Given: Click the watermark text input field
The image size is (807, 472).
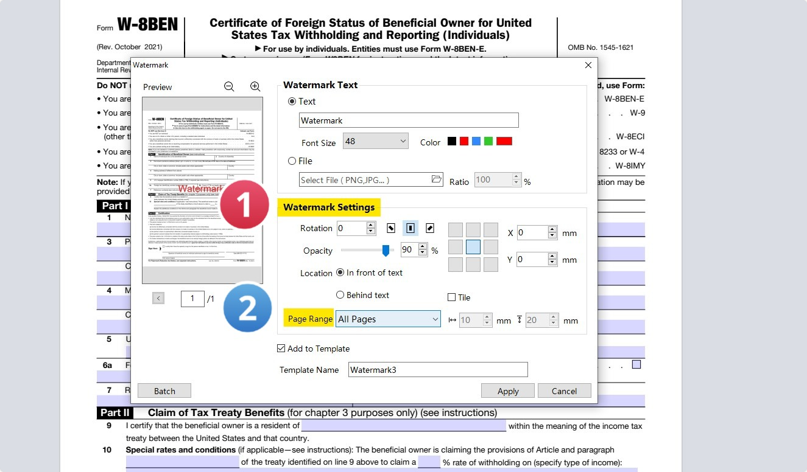Looking at the screenshot, I should pyautogui.click(x=409, y=120).
